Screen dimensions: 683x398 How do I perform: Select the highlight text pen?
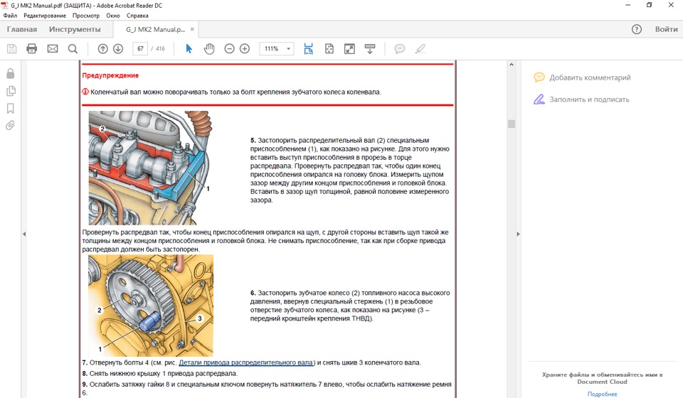pos(420,49)
